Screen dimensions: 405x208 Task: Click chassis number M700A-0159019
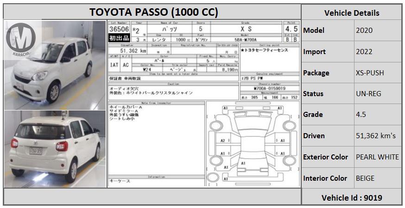(270, 88)
